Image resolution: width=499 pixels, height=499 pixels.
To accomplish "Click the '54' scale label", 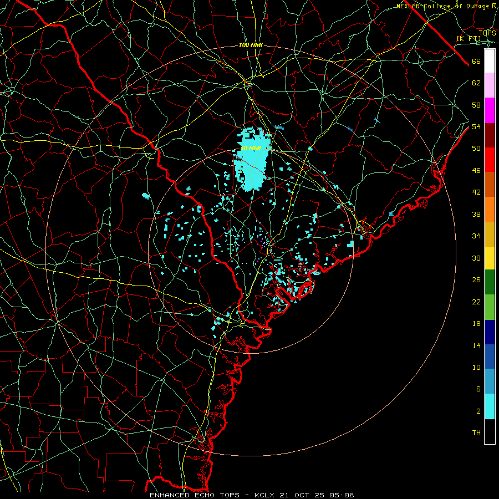I will 476,126.
